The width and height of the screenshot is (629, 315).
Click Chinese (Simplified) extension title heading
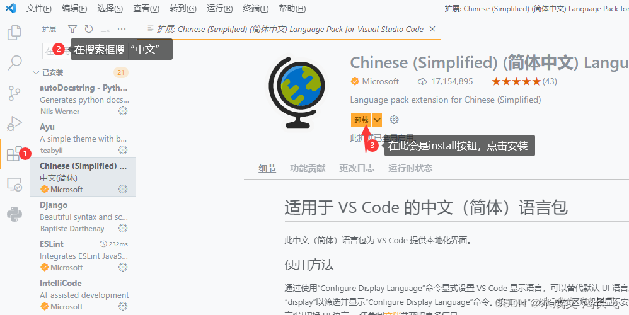[x=490, y=62]
